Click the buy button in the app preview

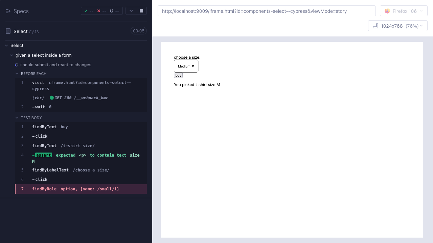(x=178, y=75)
